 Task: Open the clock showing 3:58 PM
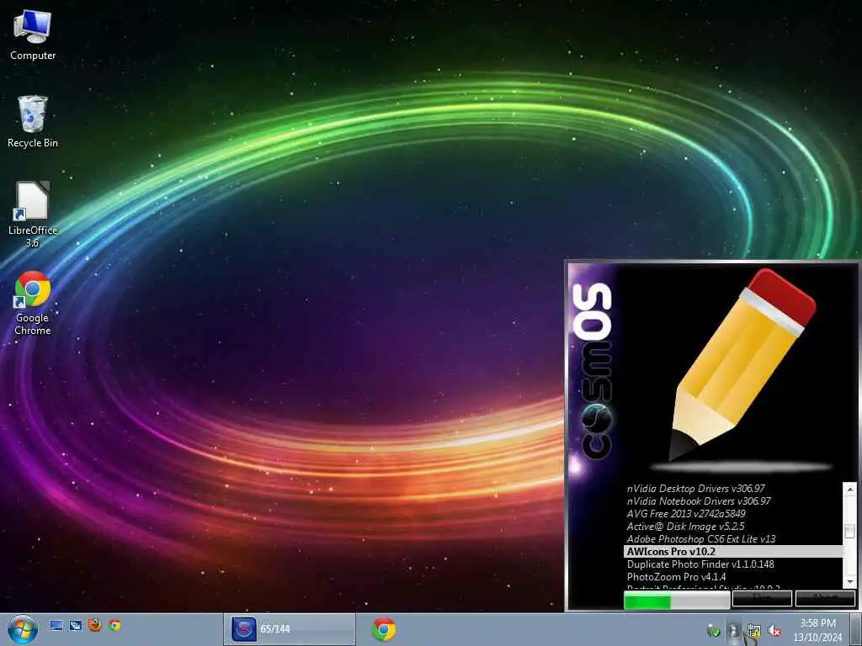(x=817, y=629)
